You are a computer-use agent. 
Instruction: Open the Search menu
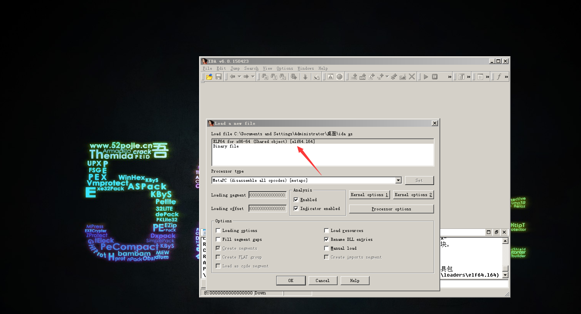[251, 68]
